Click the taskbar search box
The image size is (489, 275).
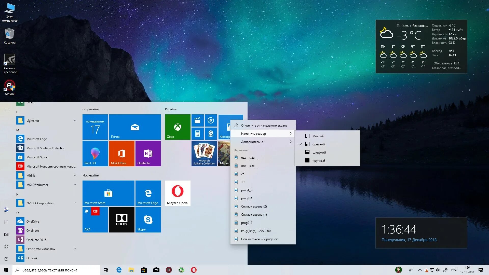[x=56, y=270]
